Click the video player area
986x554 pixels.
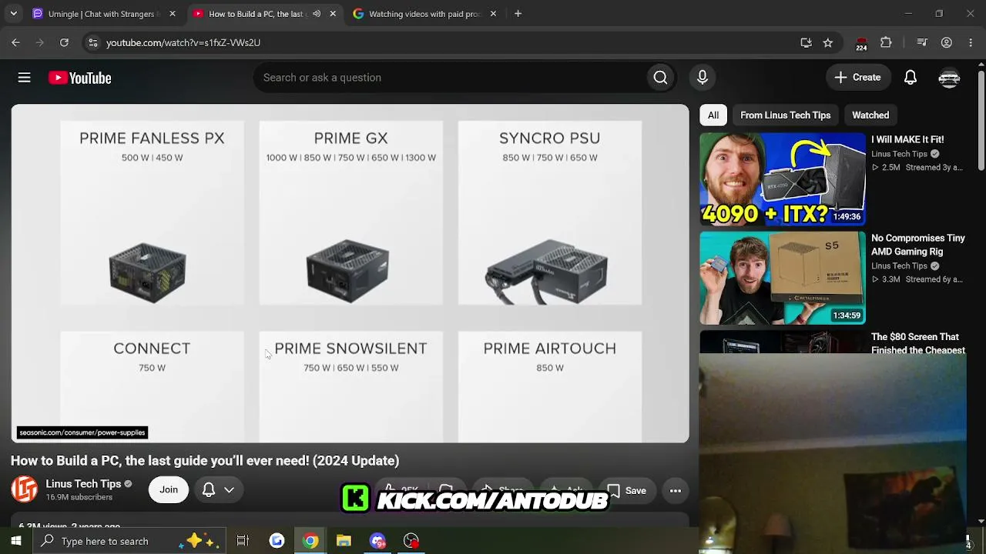(350, 273)
